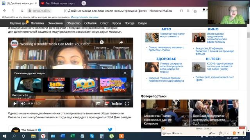Open 'Джо Байден вступил в должность' photo report
Screen dimensions: 250x140
pos(214,114)
